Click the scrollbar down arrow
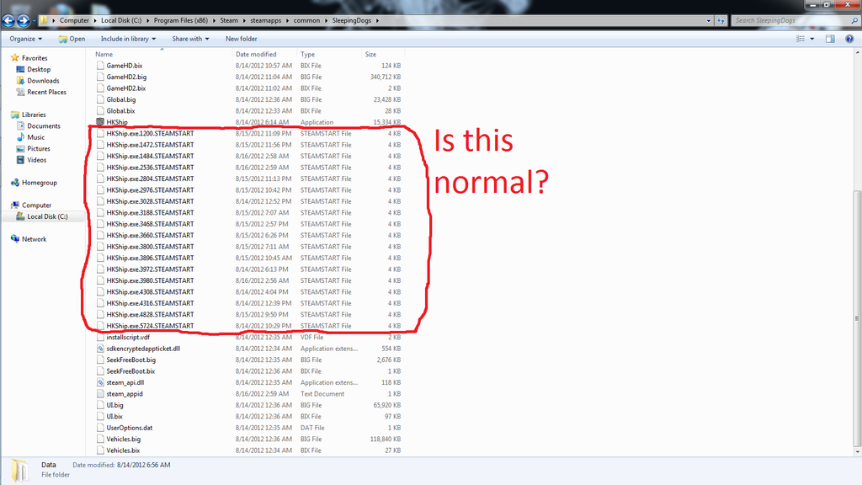 point(857,452)
